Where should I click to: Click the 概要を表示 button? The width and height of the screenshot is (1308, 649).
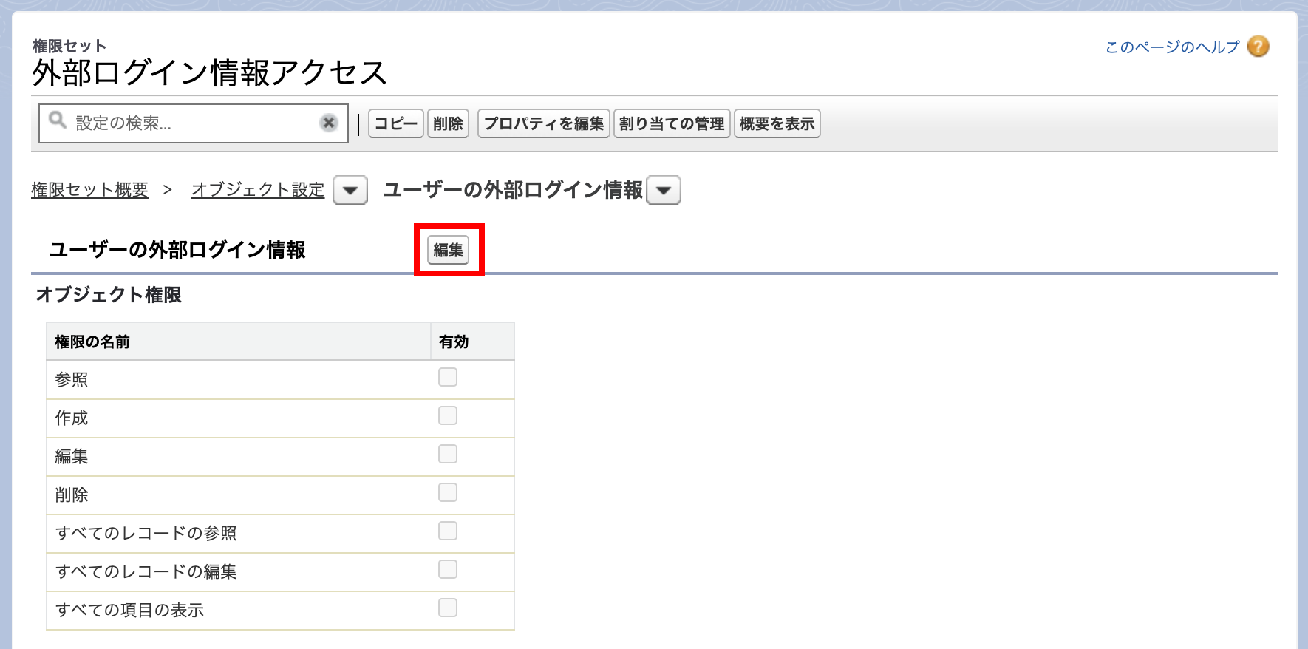[x=777, y=123]
